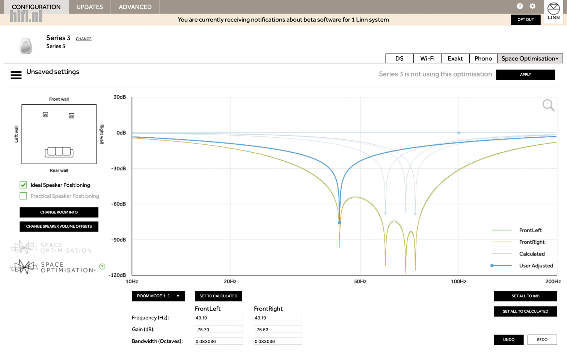Select the right speaker icon in room diagram
Image resolution: width=567 pixels, height=354 pixels.
click(x=71, y=116)
